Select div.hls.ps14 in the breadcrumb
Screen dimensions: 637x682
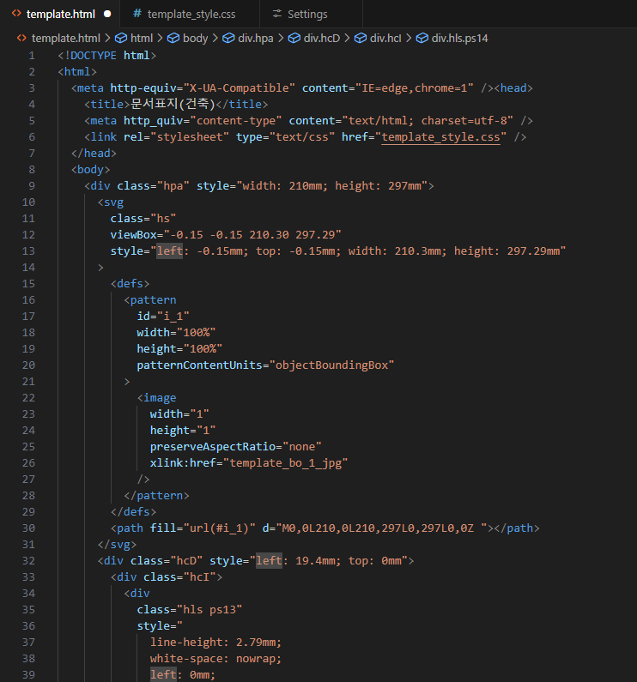(x=459, y=39)
